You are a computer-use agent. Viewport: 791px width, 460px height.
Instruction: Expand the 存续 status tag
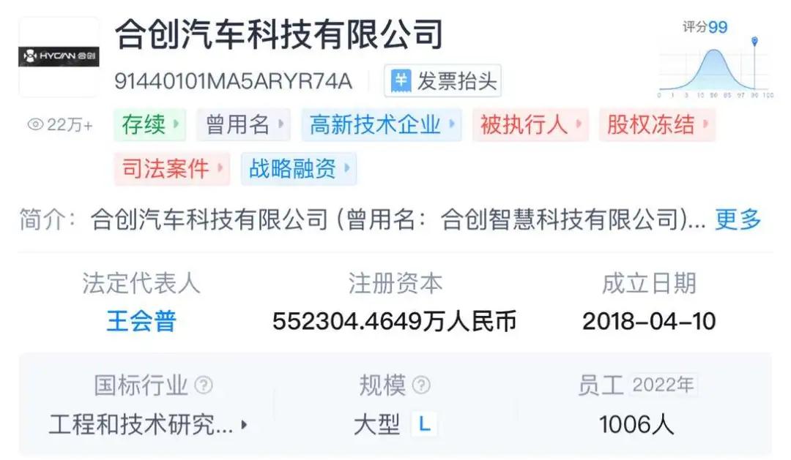(x=150, y=124)
